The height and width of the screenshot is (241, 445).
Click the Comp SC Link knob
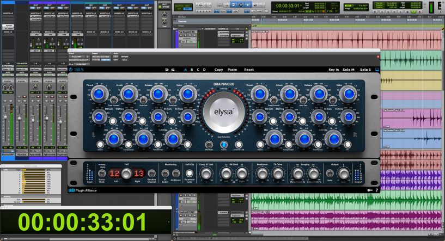[x=206, y=174]
